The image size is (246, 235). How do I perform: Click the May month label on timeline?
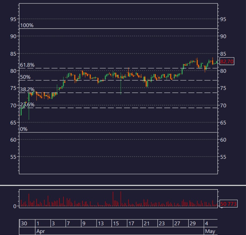pos(210,231)
